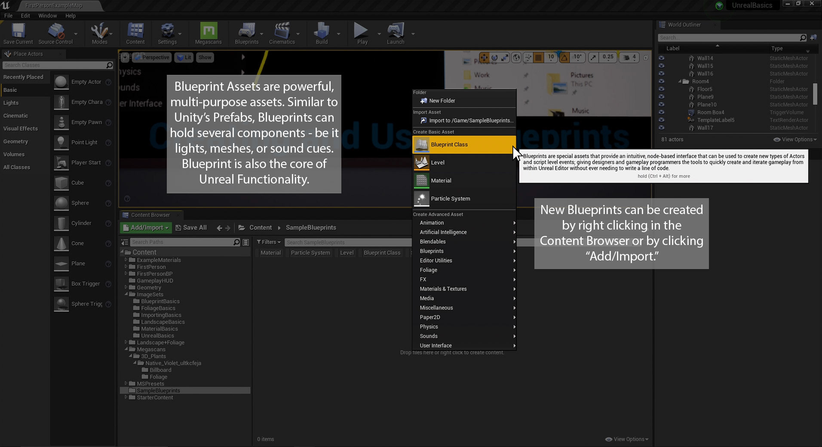Open the File menu

8,15
